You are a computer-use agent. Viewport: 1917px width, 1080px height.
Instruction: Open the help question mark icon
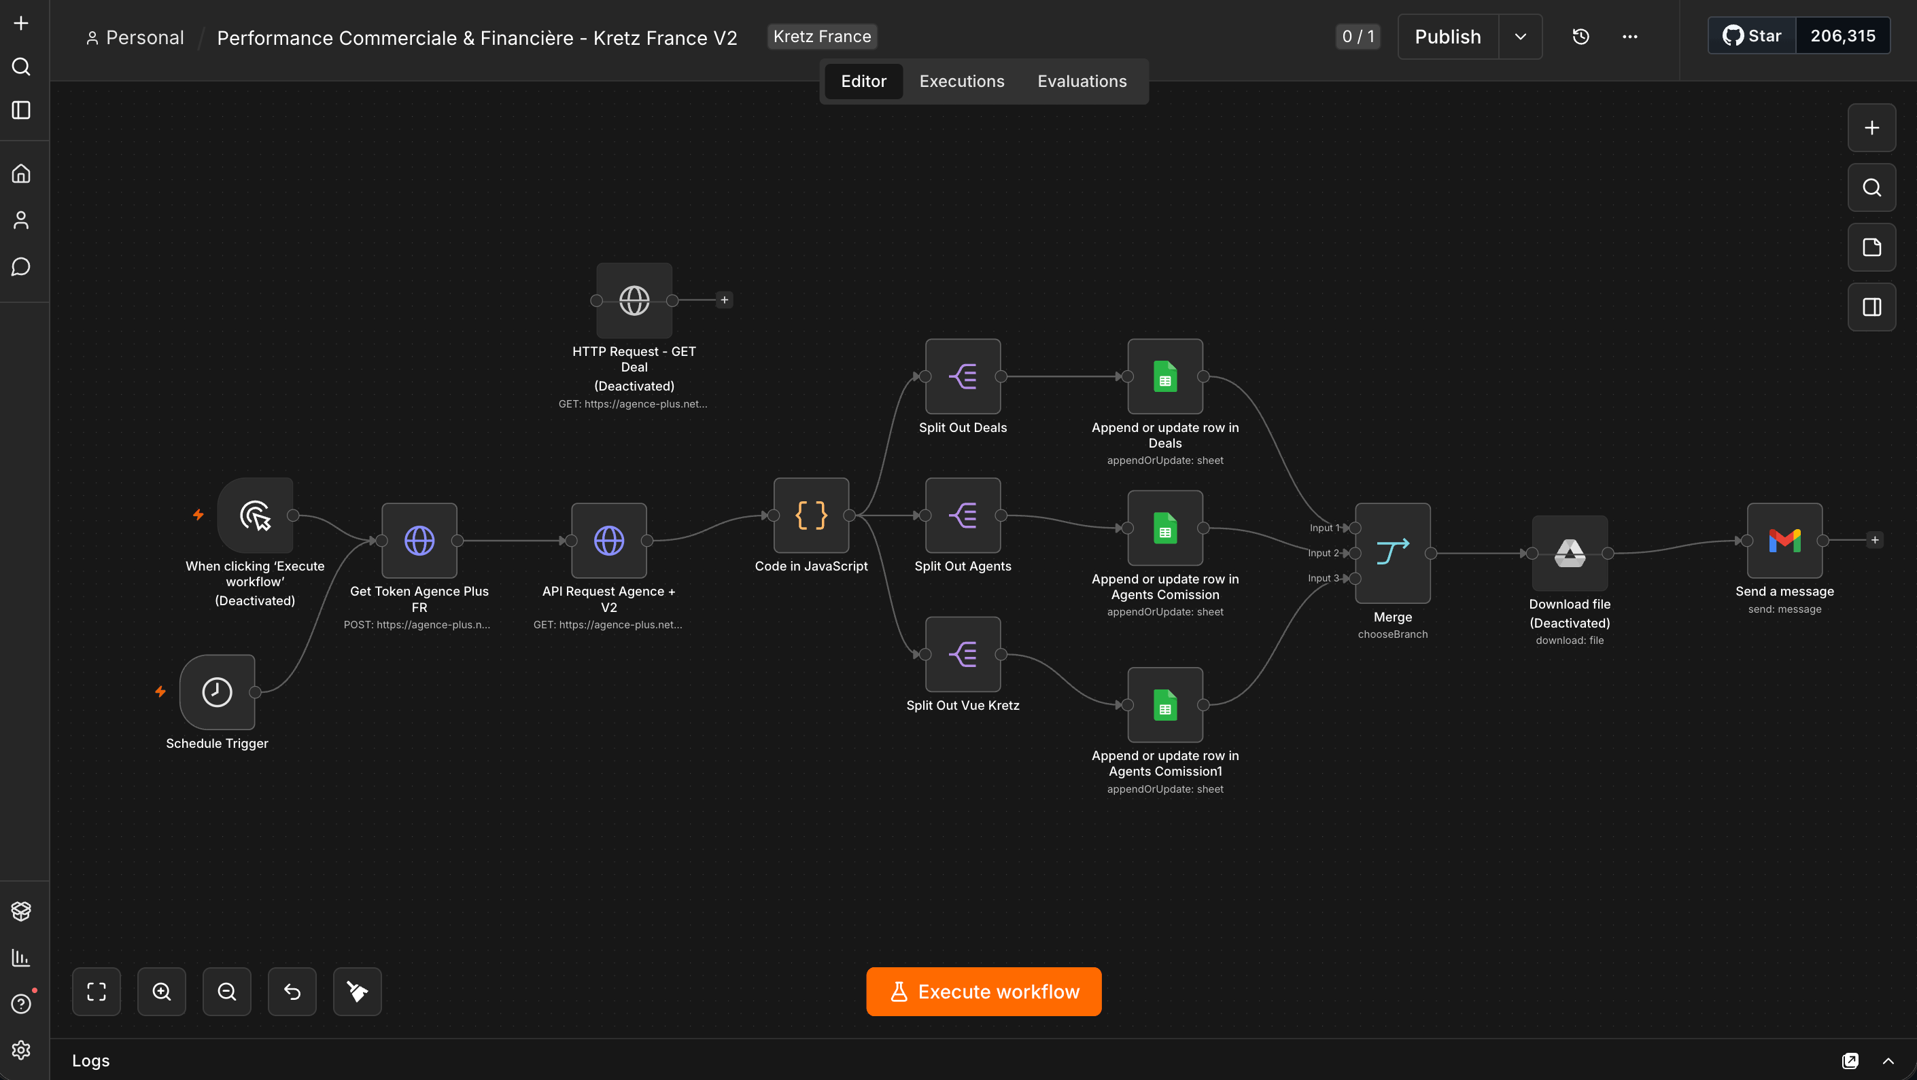click(x=22, y=1004)
